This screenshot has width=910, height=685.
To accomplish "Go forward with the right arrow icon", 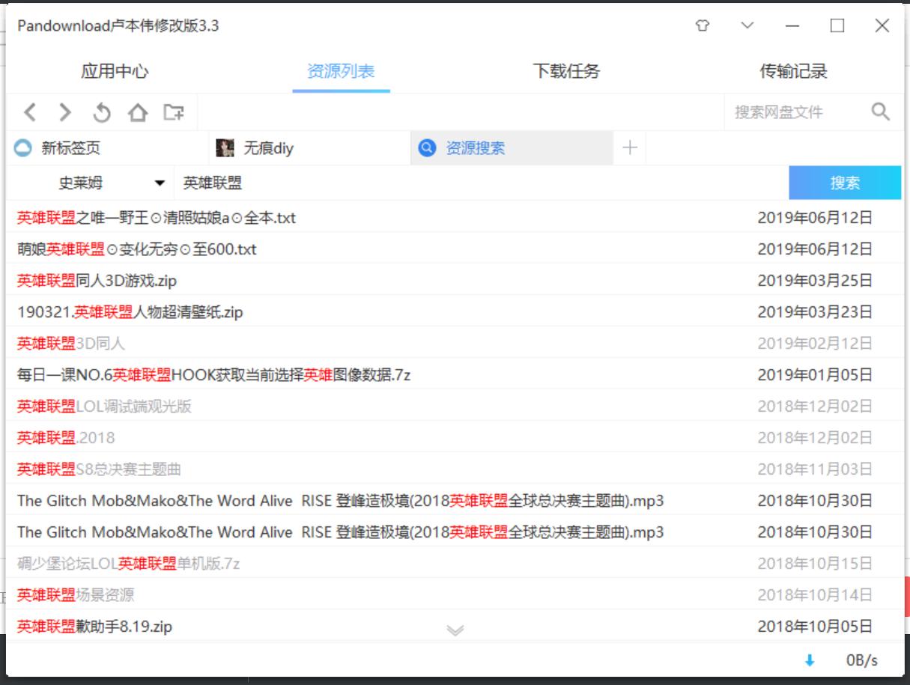I will [66, 112].
